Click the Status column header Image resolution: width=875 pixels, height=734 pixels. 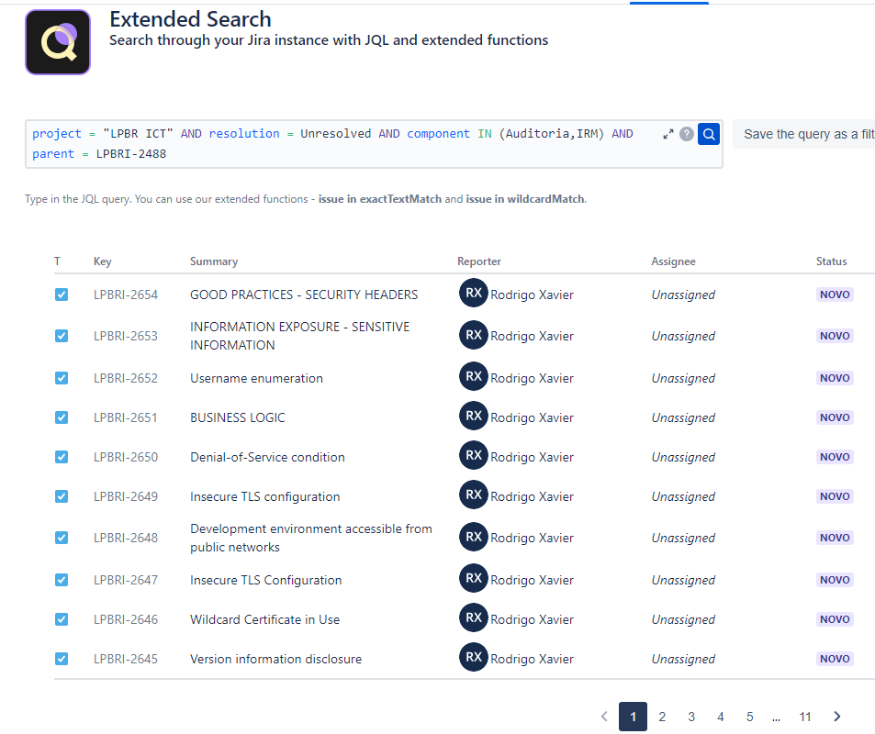(831, 261)
